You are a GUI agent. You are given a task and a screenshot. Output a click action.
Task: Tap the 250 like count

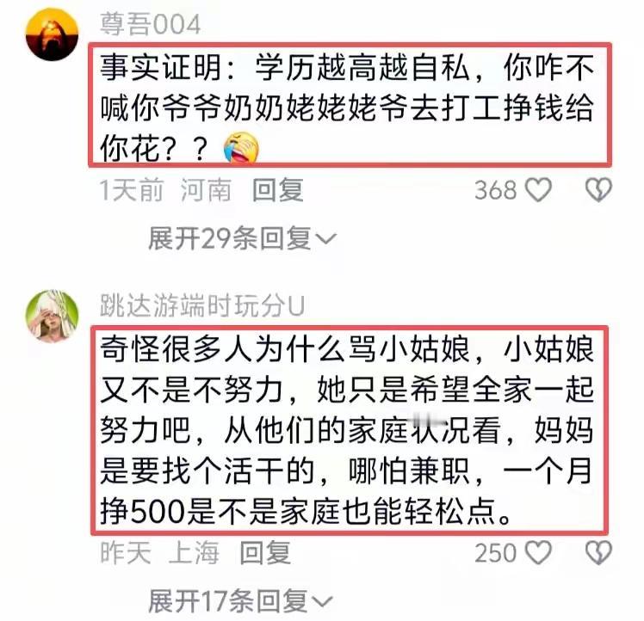click(x=495, y=552)
